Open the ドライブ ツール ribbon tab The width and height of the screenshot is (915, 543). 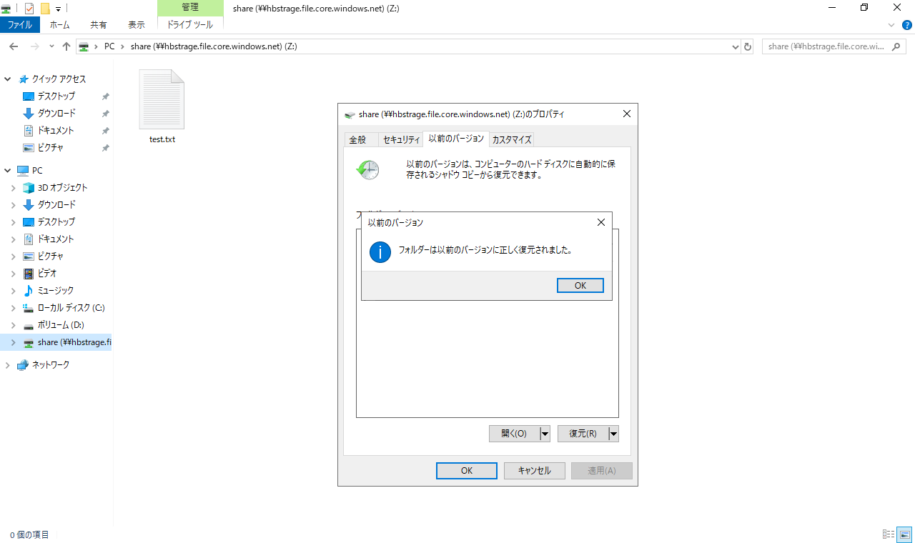(x=190, y=25)
